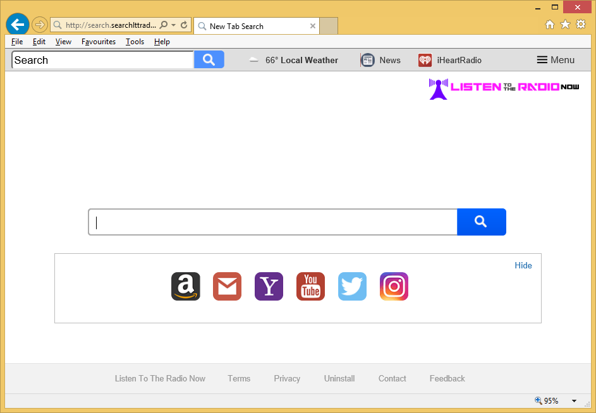Click the 95% zoom level indicator
596x413 pixels.
pos(547,400)
